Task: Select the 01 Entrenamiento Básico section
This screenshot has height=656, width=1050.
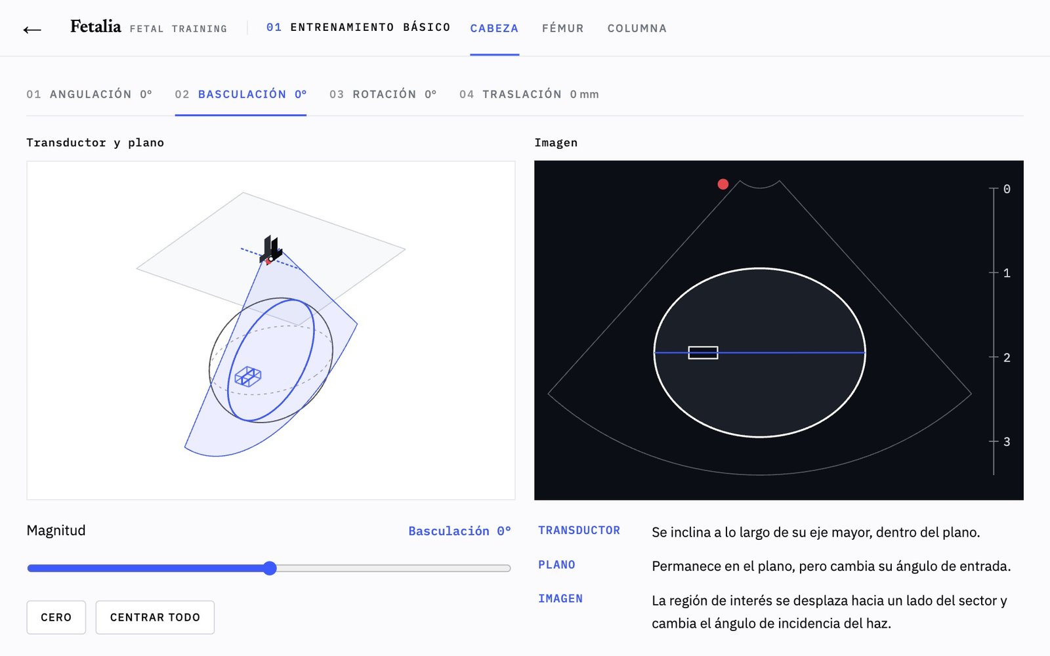Action: (x=358, y=28)
